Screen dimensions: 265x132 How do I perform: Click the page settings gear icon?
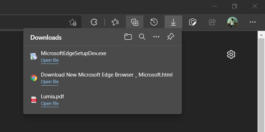click(231, 54)
